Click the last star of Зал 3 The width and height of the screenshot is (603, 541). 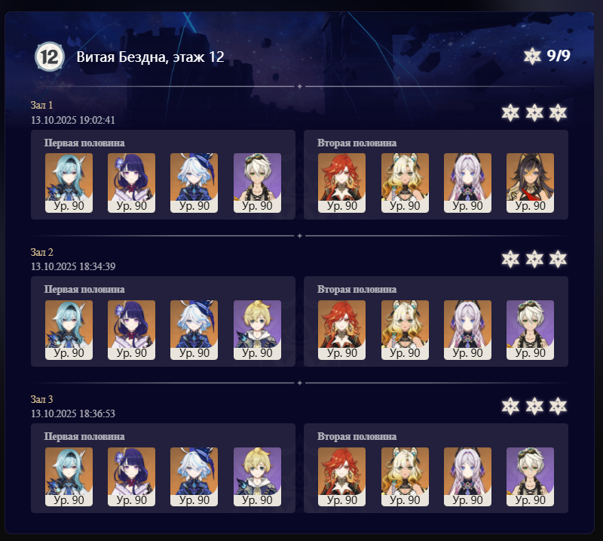pyautogui.click(x=558, y=406)
